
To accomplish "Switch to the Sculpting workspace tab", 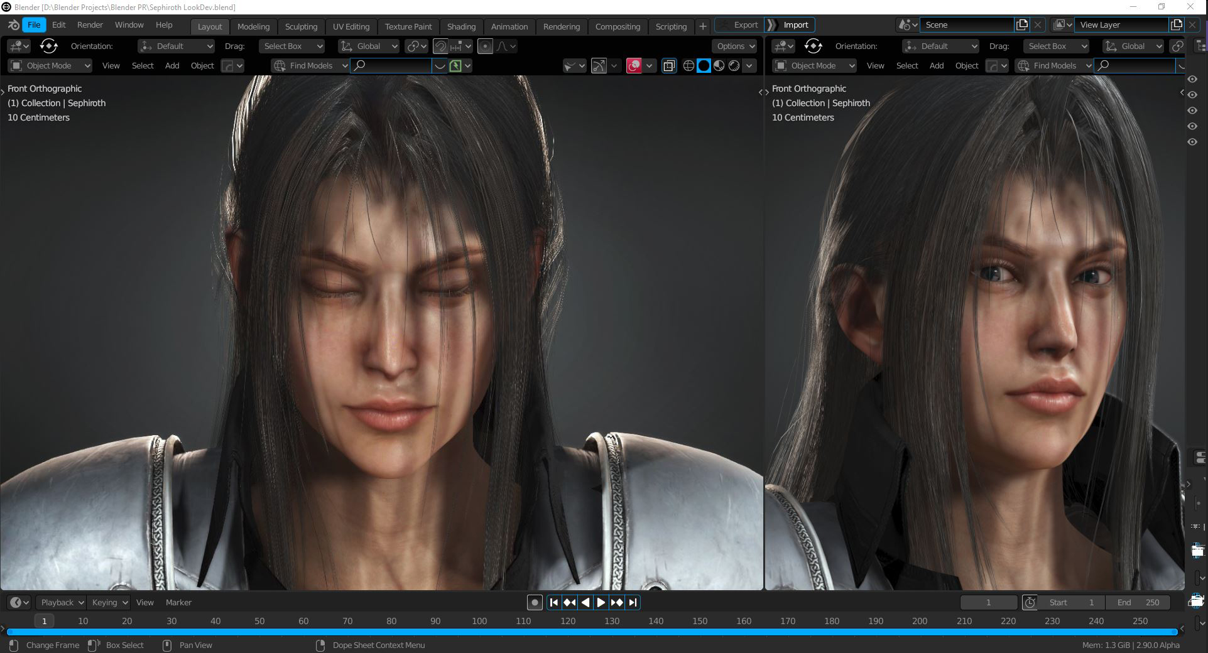I will point(301,26).
